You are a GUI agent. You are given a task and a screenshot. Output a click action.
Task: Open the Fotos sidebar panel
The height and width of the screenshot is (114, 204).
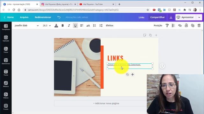pos(6,50)
